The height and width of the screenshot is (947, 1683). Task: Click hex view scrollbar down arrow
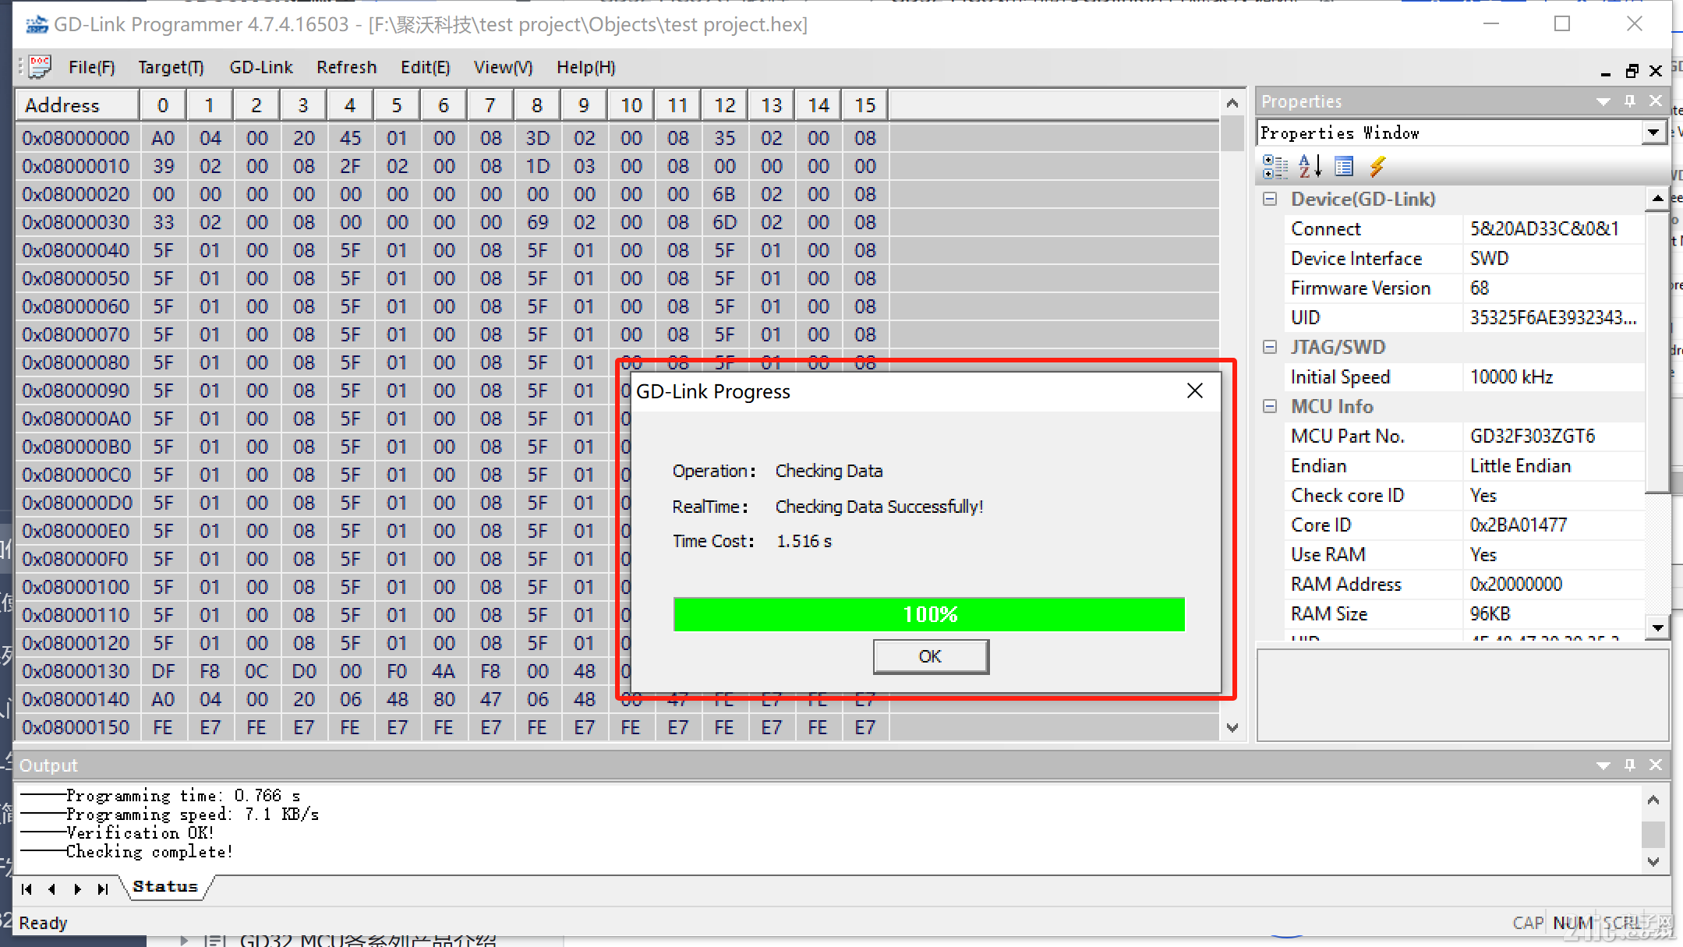[x=1232, y=728]
